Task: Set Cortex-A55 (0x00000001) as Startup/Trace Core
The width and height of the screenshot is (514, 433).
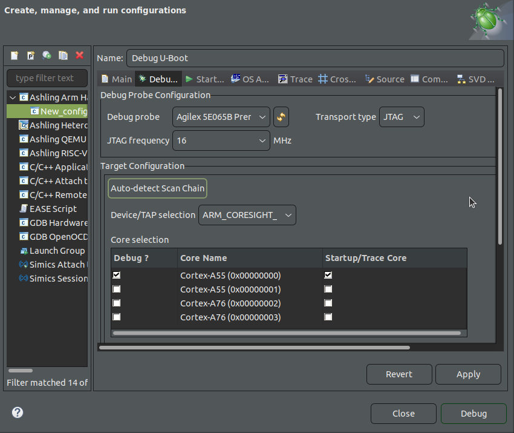Action: tap(328, 289)
